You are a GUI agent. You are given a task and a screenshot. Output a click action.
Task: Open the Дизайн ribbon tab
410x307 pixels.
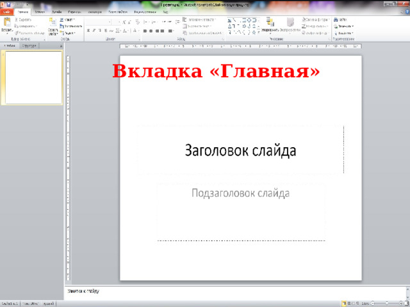56,12
